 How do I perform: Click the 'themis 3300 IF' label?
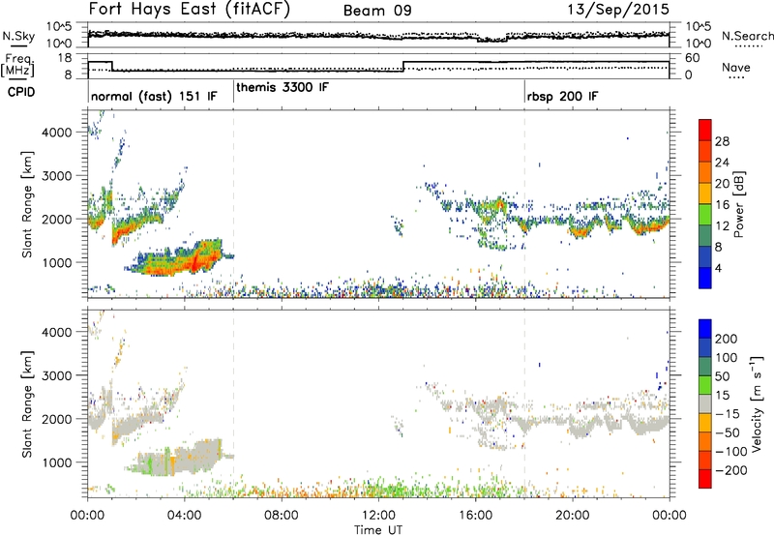tap(282, 87)
